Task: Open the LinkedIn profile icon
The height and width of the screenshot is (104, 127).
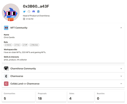Action: click(x=38, y=11)
